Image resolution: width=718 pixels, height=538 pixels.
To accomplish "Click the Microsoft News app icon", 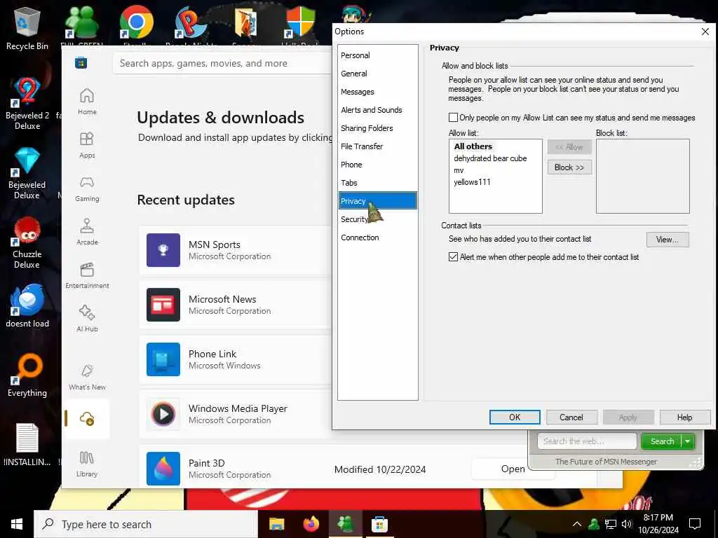I will [163, 305].
